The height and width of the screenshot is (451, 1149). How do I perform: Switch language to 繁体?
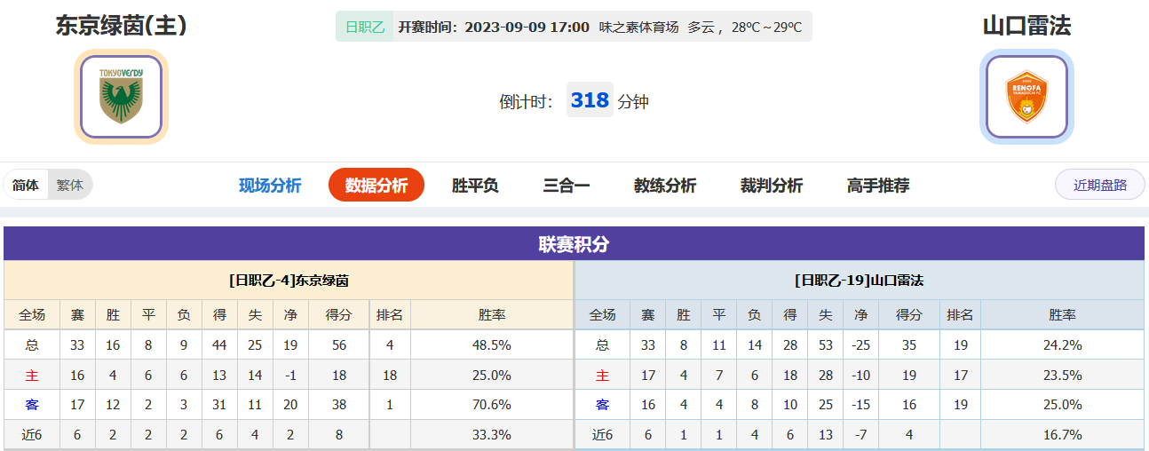[69, 186]
